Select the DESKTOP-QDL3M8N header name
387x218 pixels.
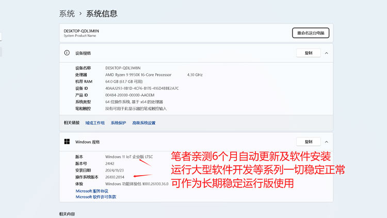click(81, 31)
